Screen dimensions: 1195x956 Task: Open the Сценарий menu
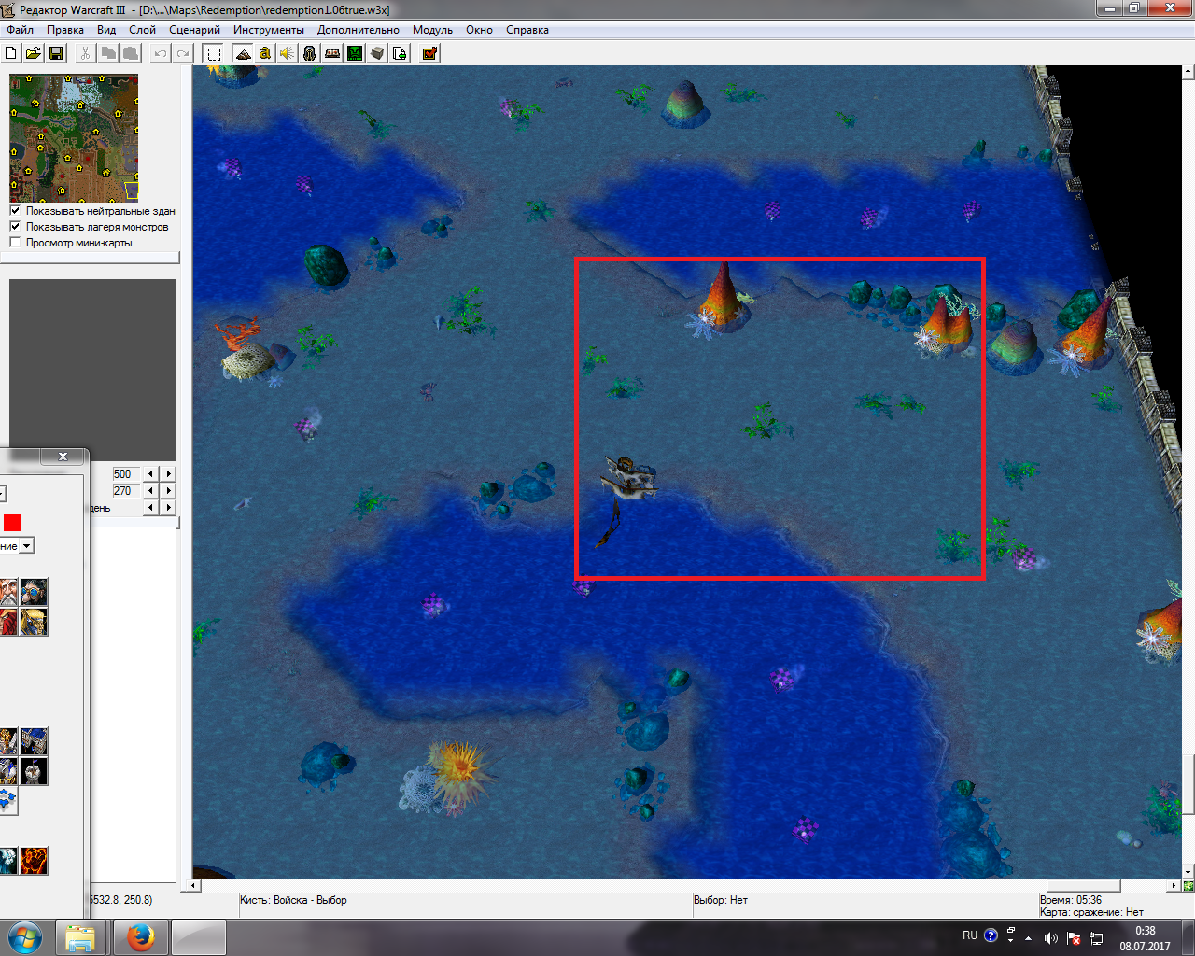point(194,30)
